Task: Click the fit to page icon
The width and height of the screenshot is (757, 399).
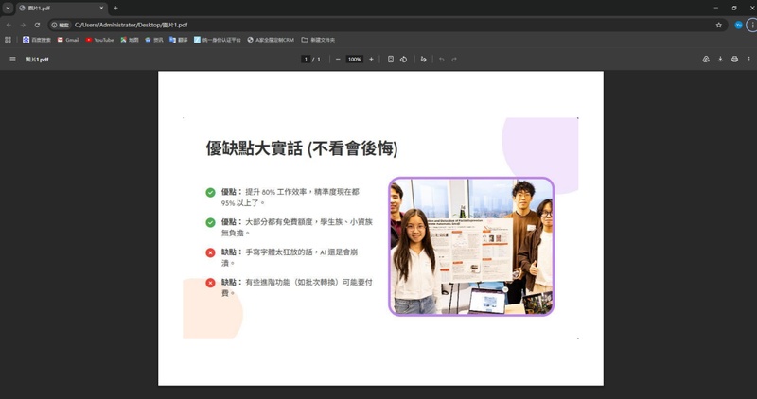Action: coord(391,60)
